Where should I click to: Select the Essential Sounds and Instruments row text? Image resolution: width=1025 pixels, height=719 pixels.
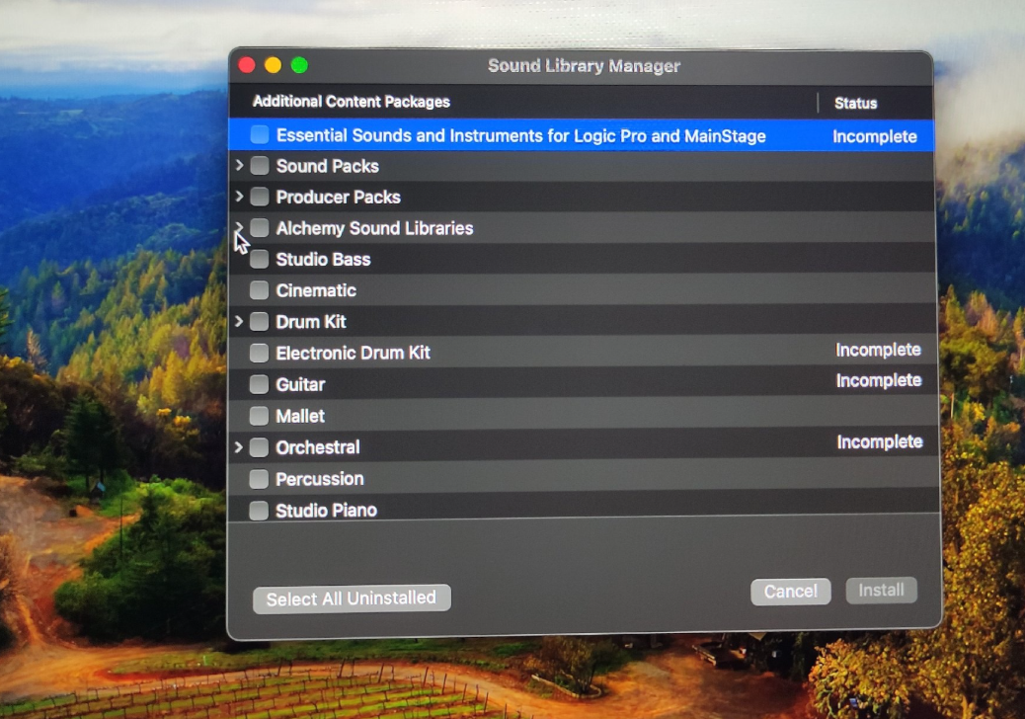[x=521, y=135]
